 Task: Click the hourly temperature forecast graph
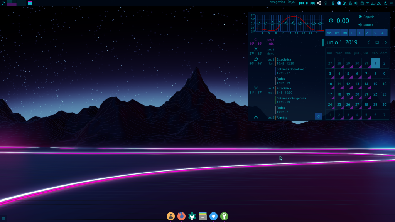point(289,23)
